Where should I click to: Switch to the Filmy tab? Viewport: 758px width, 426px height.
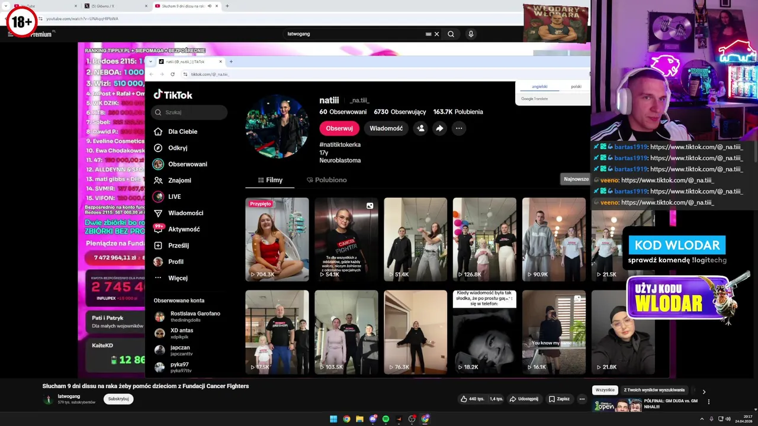tap(270, 180)
